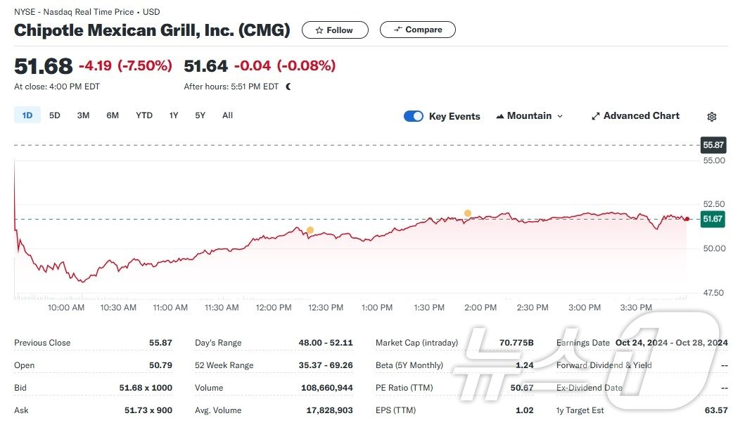
Task: Open the Advanced Chart link
Action: point(641,116)
